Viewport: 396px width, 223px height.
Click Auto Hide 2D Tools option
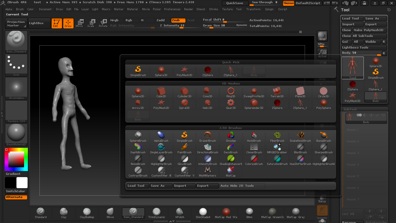(242, 186)
